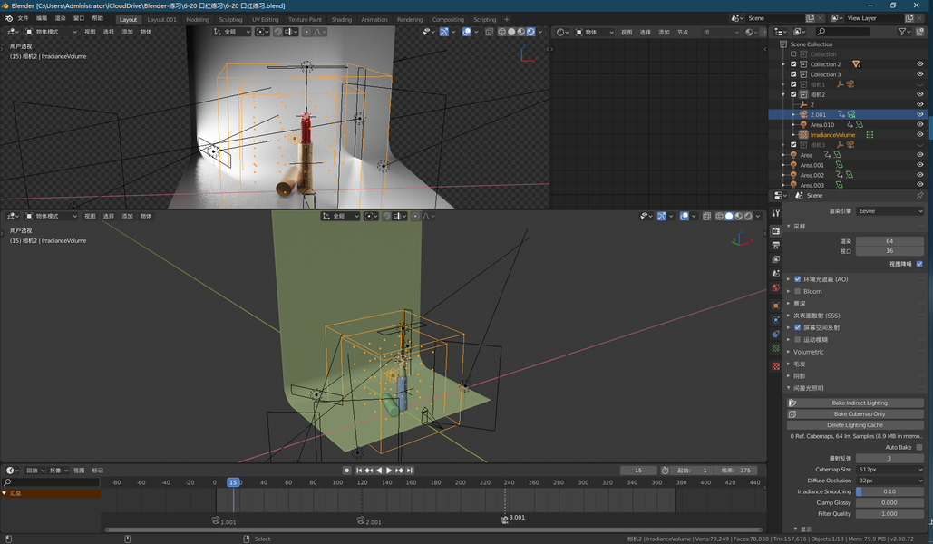
Task: Click the Bake Indirect Lighting icon
Action: coord(792,403)
